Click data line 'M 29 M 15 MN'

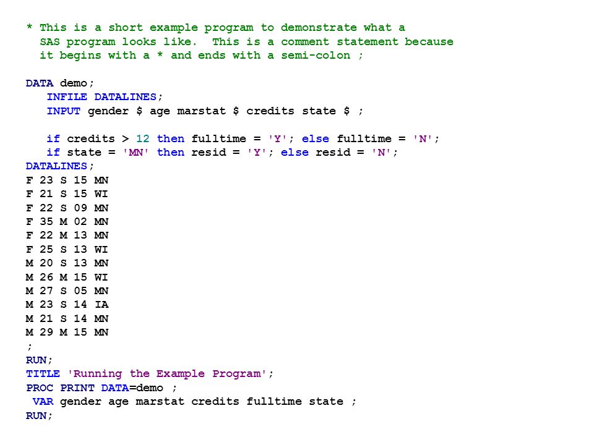coord(67,332)
